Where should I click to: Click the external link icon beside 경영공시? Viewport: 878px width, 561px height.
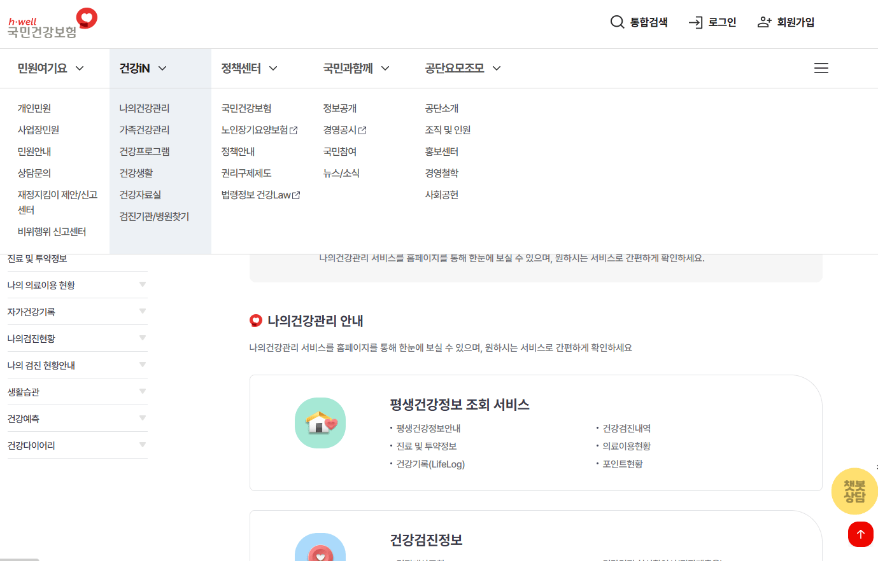click(x=362, y=129)
